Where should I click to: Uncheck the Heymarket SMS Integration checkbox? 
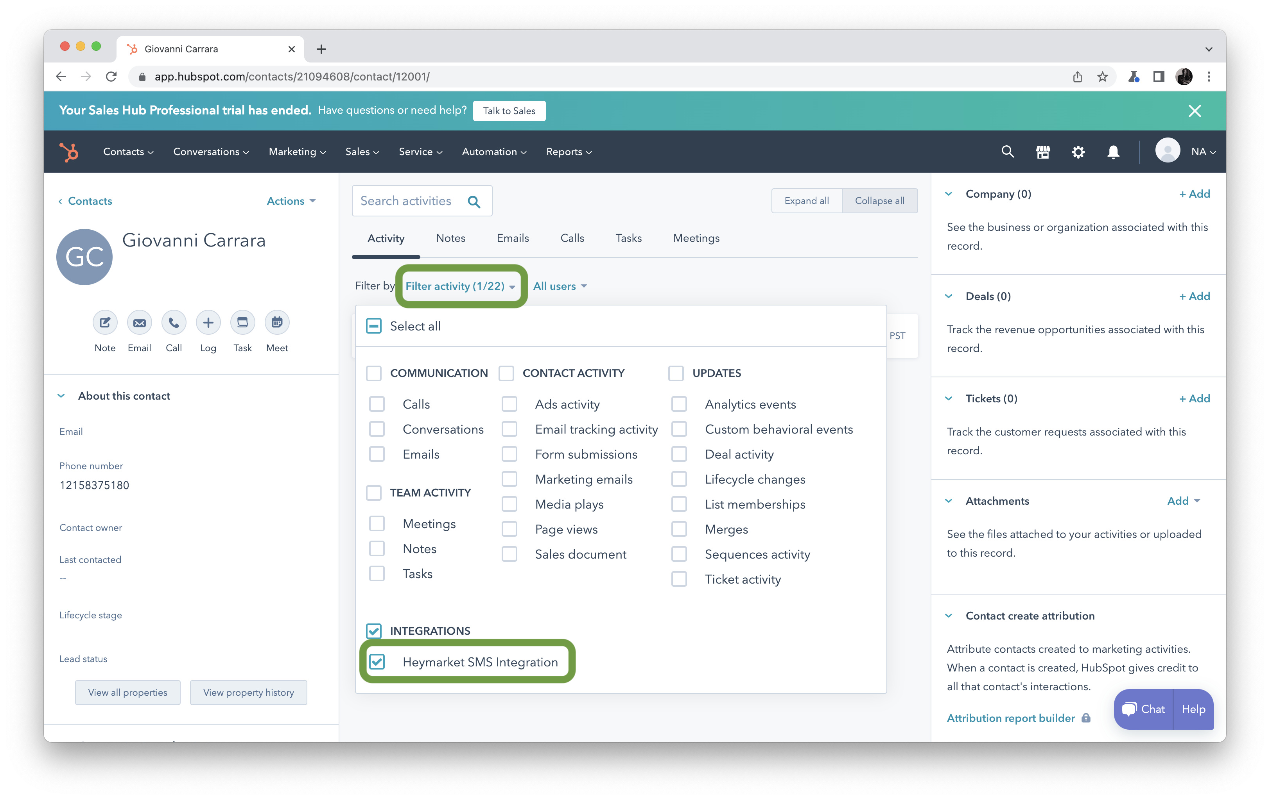(x=377, y=662)
